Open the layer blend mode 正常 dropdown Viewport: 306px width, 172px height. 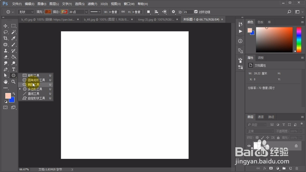[x=260, y=131]
